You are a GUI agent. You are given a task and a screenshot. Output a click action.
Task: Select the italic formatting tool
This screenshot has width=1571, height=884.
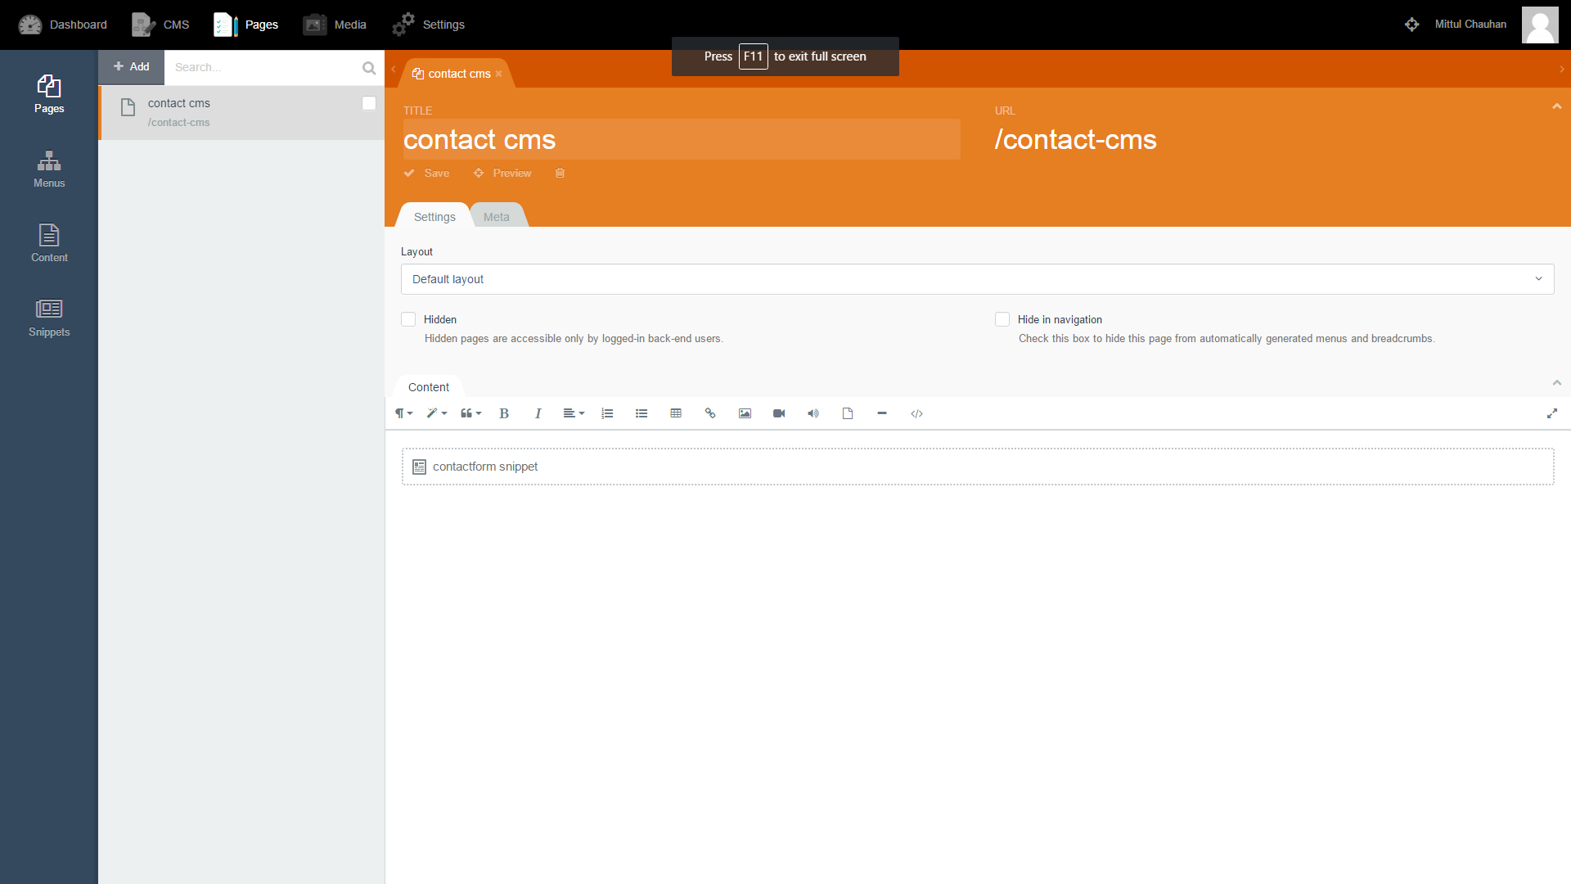click(x=538, y=413)
